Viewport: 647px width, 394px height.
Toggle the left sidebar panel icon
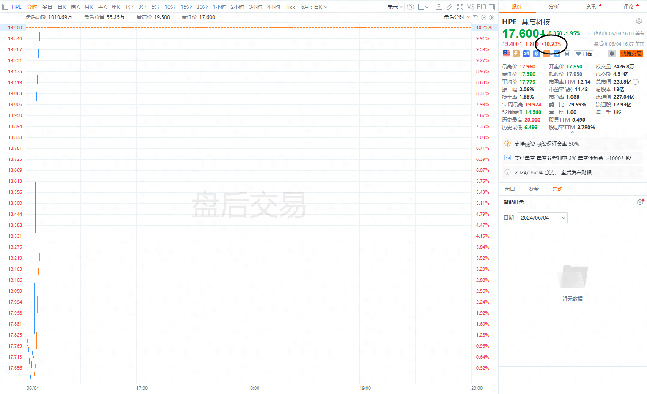pos(5,7)
